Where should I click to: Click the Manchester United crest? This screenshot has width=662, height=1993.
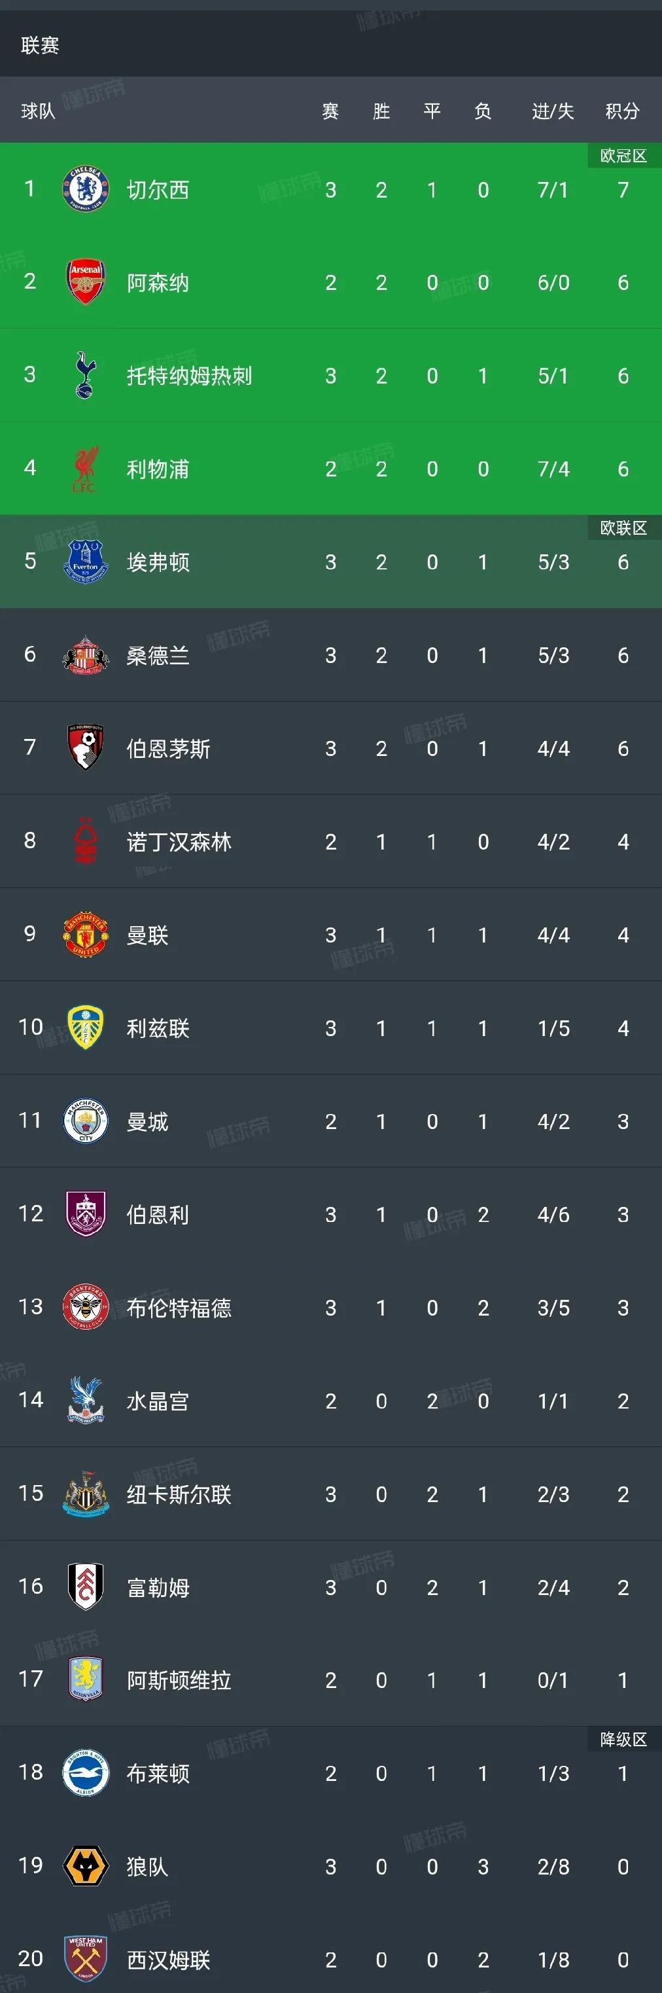point(85,935)
